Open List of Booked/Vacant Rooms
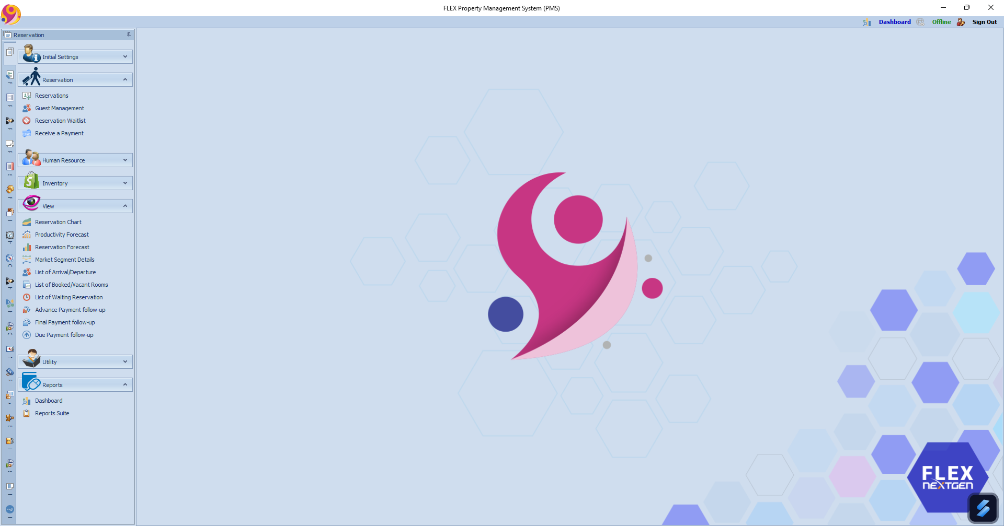 pos(71,285)
